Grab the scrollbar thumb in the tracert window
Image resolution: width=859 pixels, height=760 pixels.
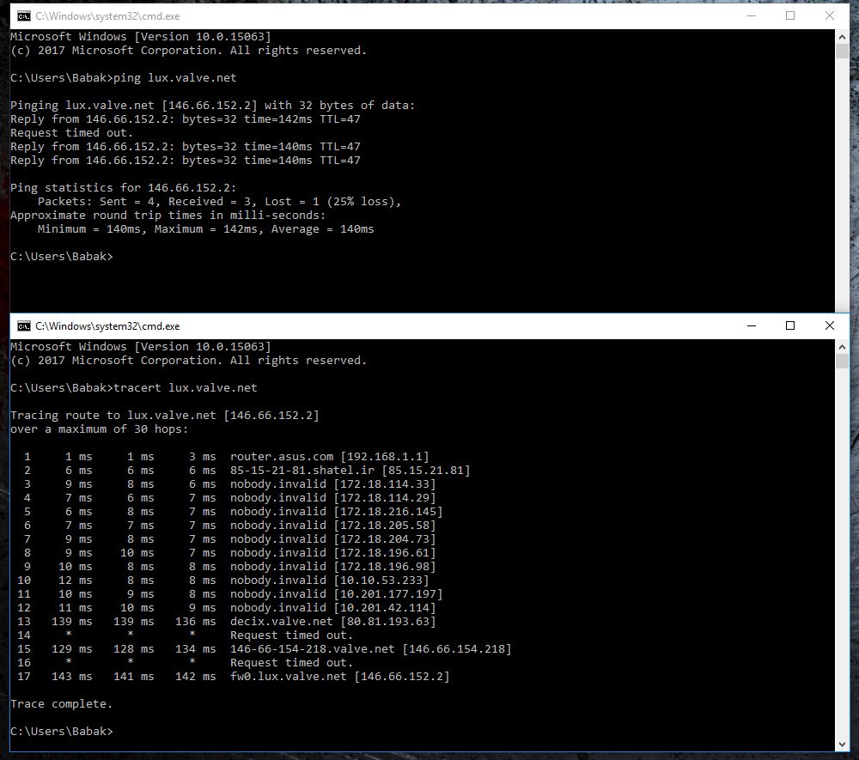pos(842,362)
